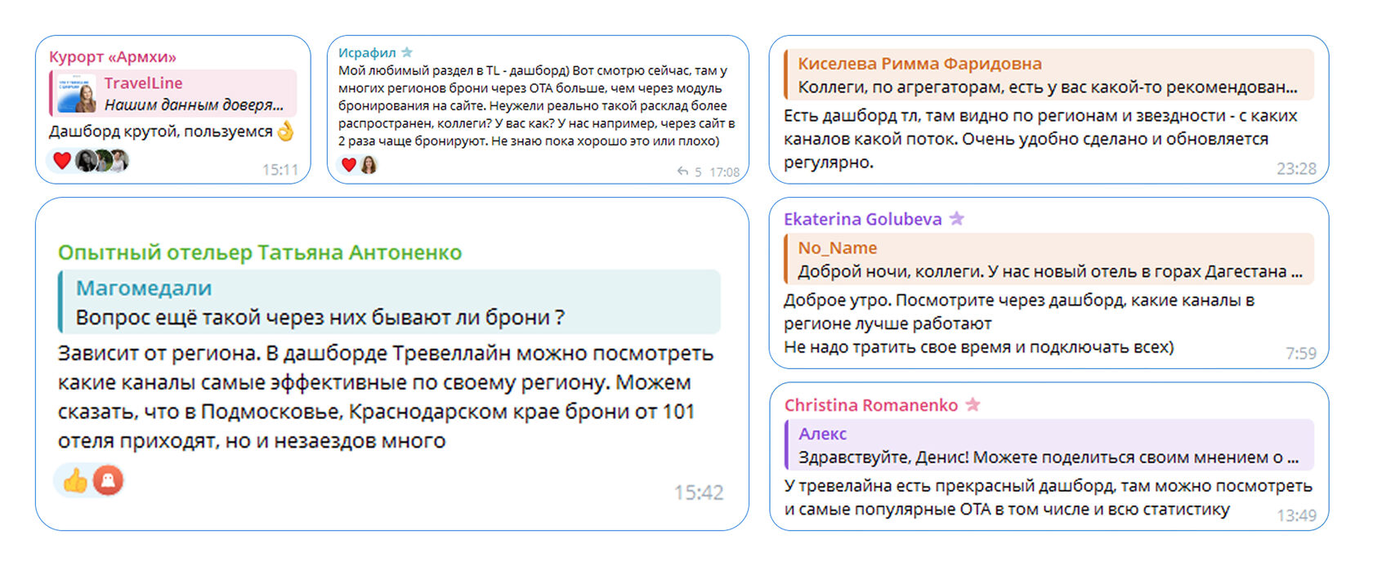
Task: Click timestamp 13:49
Action: [x=1296, y=515]
